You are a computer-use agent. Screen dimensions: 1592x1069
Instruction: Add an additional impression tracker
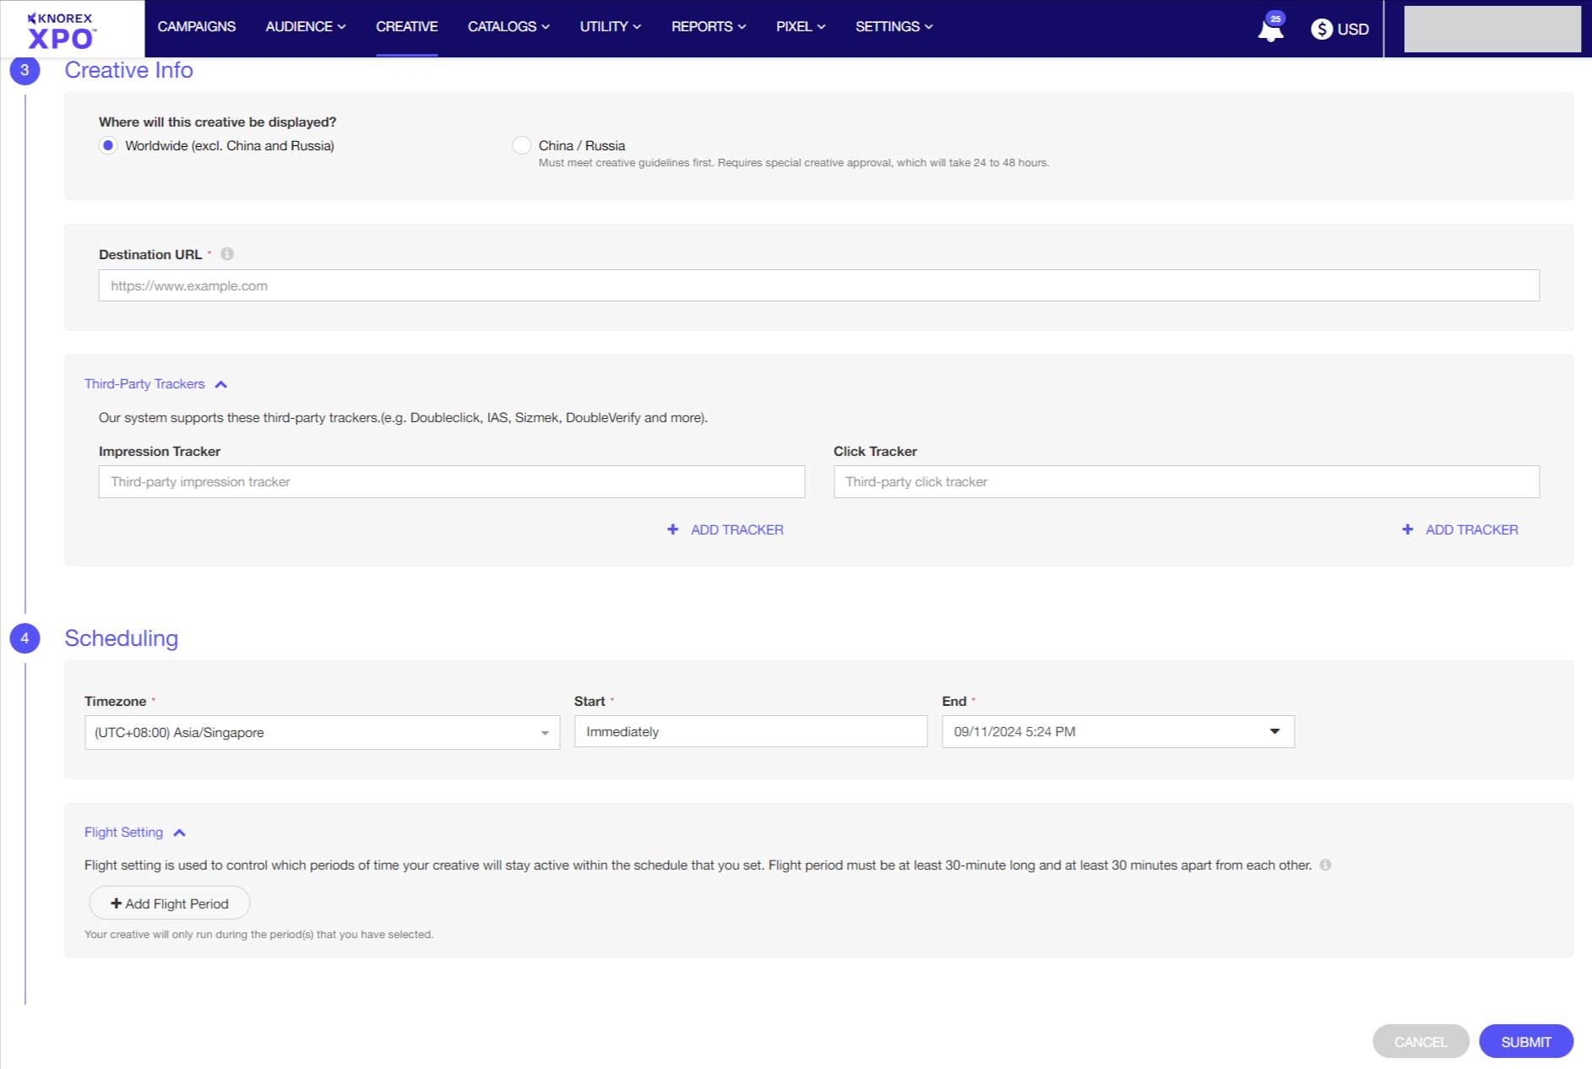[725, 529]
